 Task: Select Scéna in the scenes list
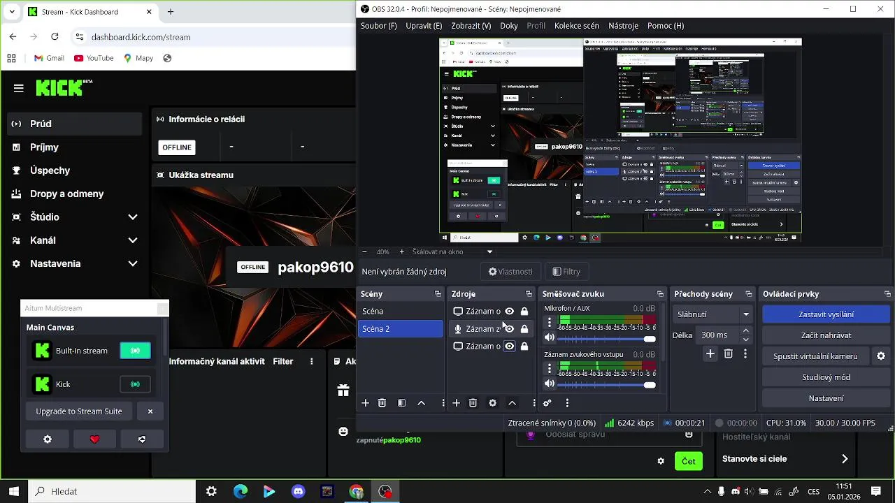click(x=400, y=312)
